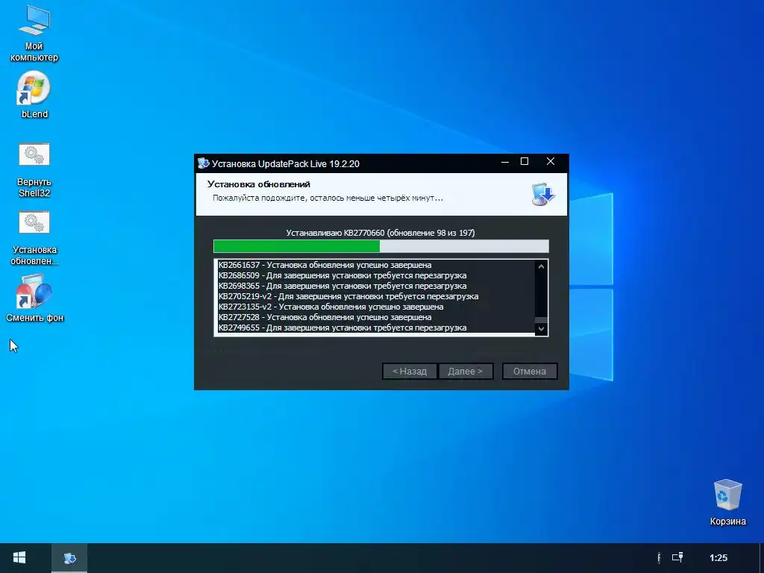Click the Отмена button
The width and height of the screenshot is (764, 573).
click(530, 372)
